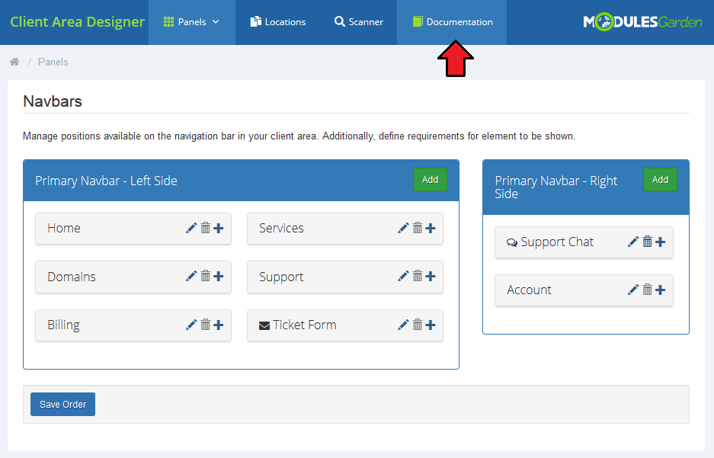714x458 pixels.
Task: Add child item under Domains
Action: click(x=219, y=277)
